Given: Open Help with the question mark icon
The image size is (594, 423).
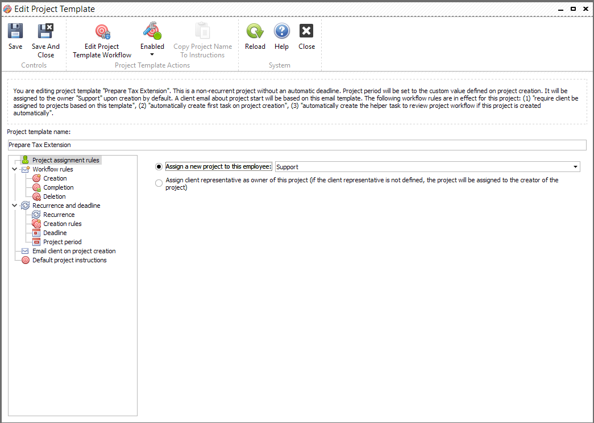Looking at the screenshot, I should click(x=281, y=31).
